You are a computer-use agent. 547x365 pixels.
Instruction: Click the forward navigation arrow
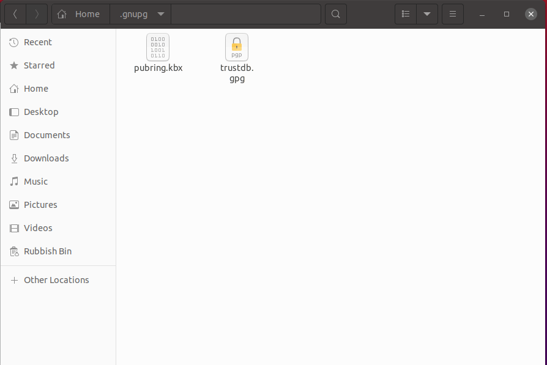tap(37, 14)
